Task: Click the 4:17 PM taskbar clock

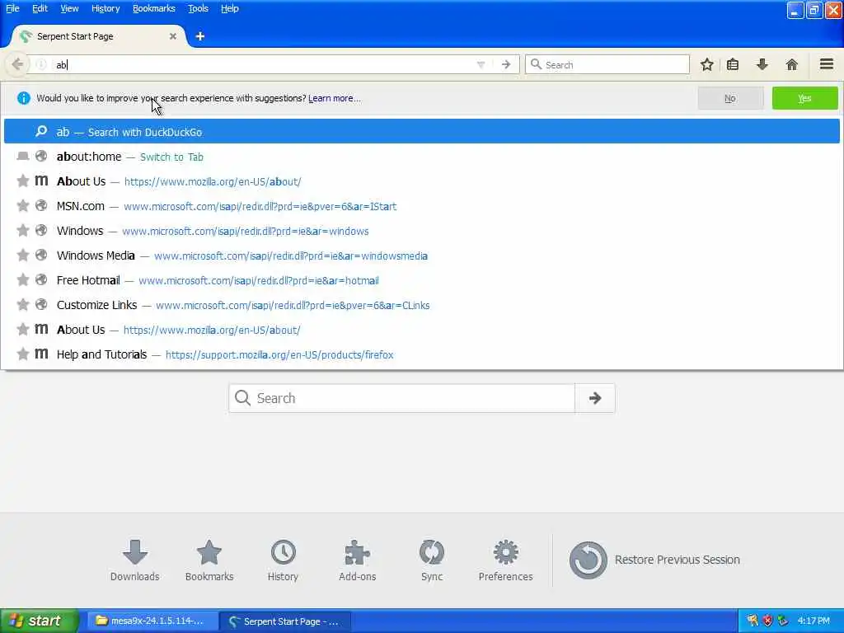Action: tap(814, 621)
